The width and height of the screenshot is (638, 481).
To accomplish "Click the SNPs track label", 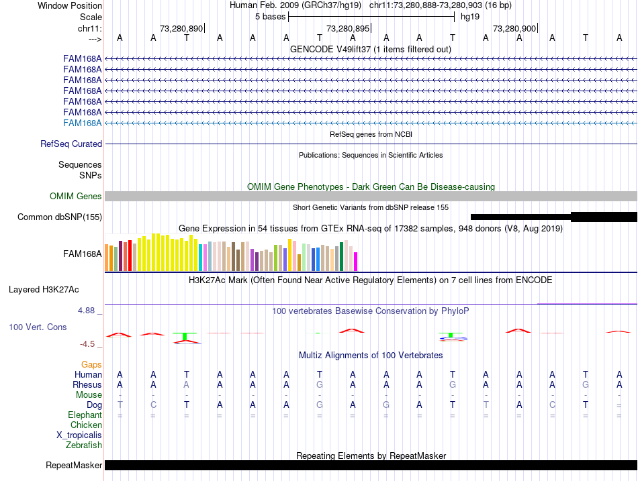I will tap(91, 175).
